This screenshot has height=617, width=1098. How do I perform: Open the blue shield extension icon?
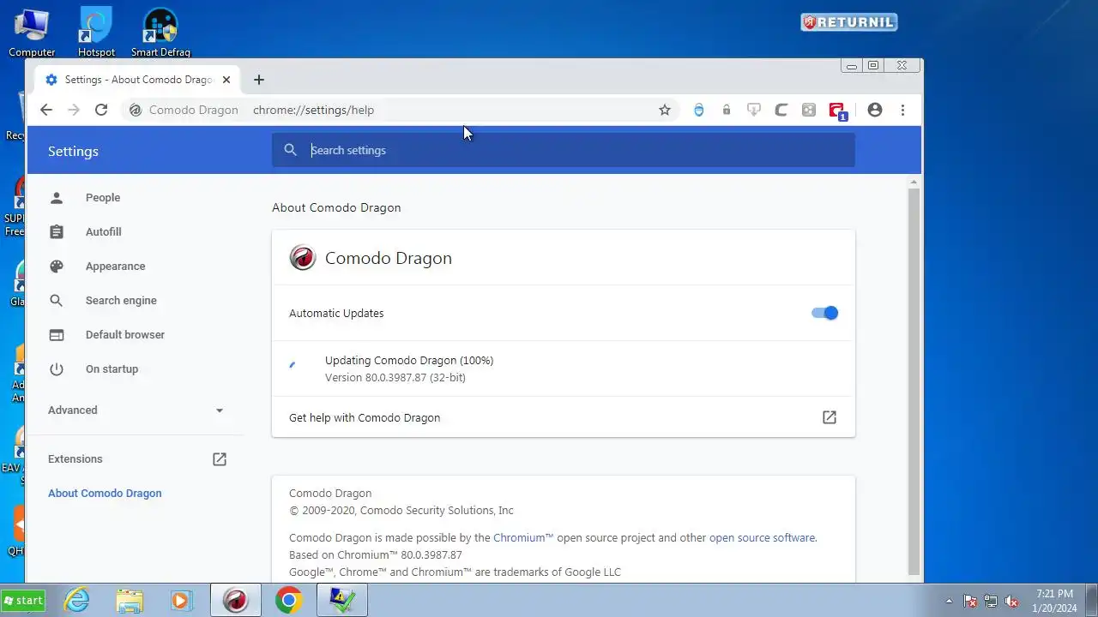click(699, 110)
